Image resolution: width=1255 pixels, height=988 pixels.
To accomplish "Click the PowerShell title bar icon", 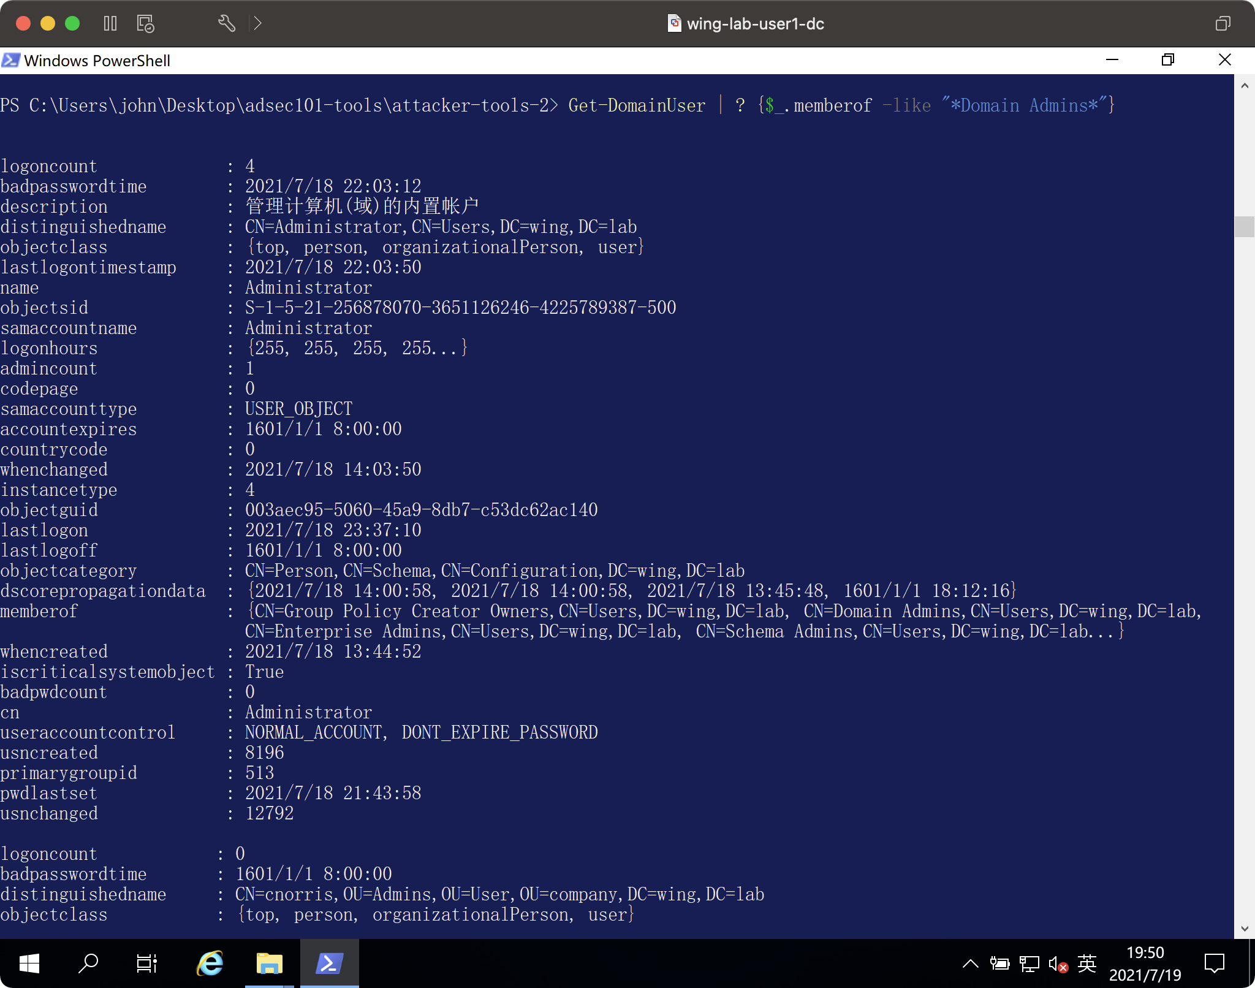I will 10,60.
